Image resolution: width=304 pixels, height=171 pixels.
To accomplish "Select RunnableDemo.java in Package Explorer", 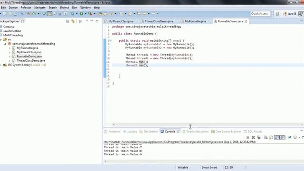I will pos(29,57).
